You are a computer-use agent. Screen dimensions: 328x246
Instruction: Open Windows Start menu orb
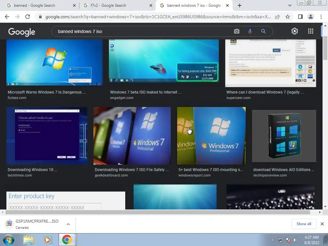8,240
